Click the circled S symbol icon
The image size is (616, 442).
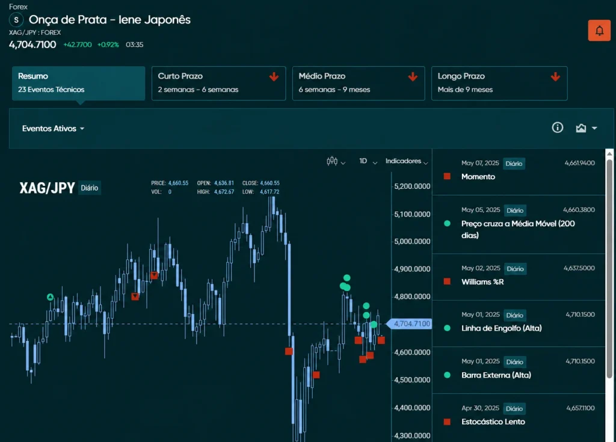coord(16,20)
